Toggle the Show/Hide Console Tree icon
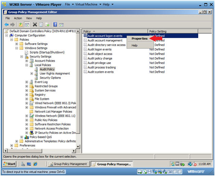Screen dimensions: 215x176 click(27, 25)
